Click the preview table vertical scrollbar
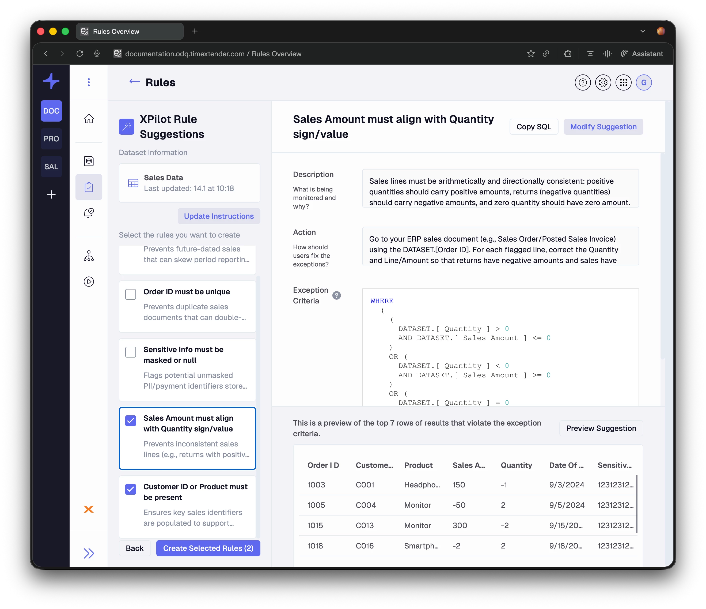This screenshot has width=706, height=609. pos(636,504)
